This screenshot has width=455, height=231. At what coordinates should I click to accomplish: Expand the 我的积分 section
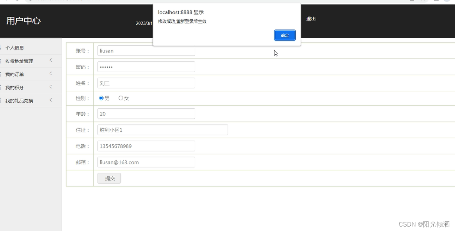tap(51, 87)
